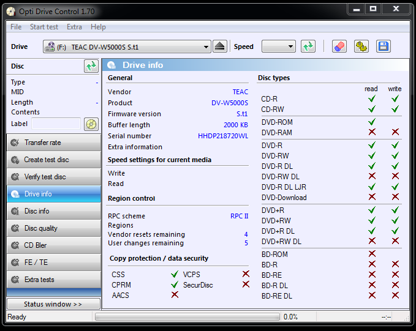Open the Disc info panel
Screen dimensions: 416x331
(54, 211)
